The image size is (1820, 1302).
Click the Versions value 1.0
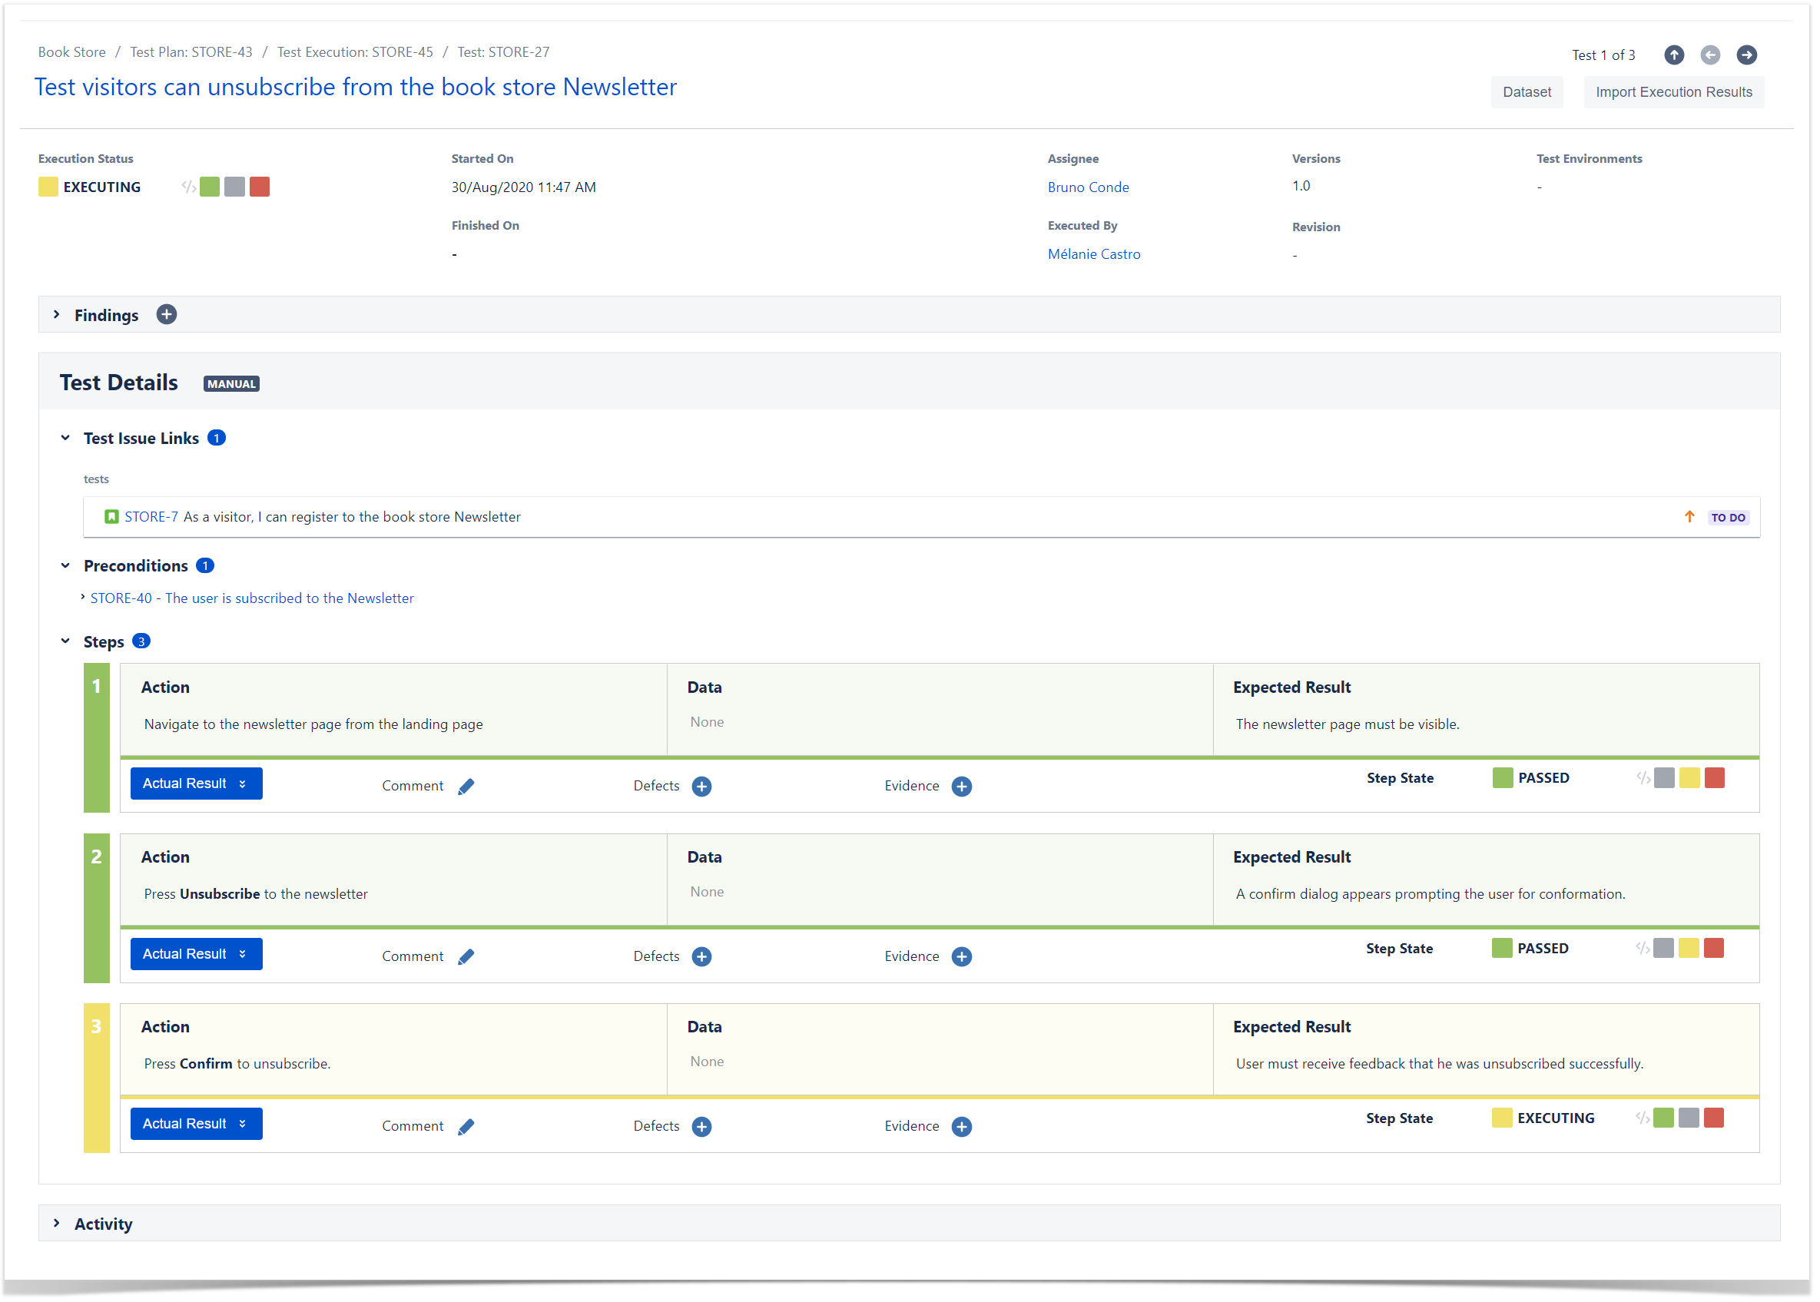coord(1301,186)
